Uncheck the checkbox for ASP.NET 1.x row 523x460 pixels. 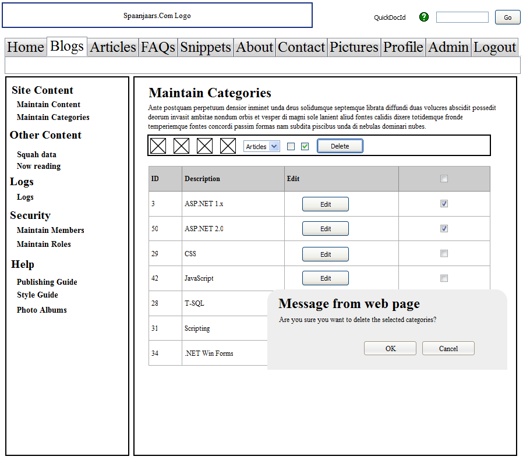pyautogui.click(x=444, y=204)
